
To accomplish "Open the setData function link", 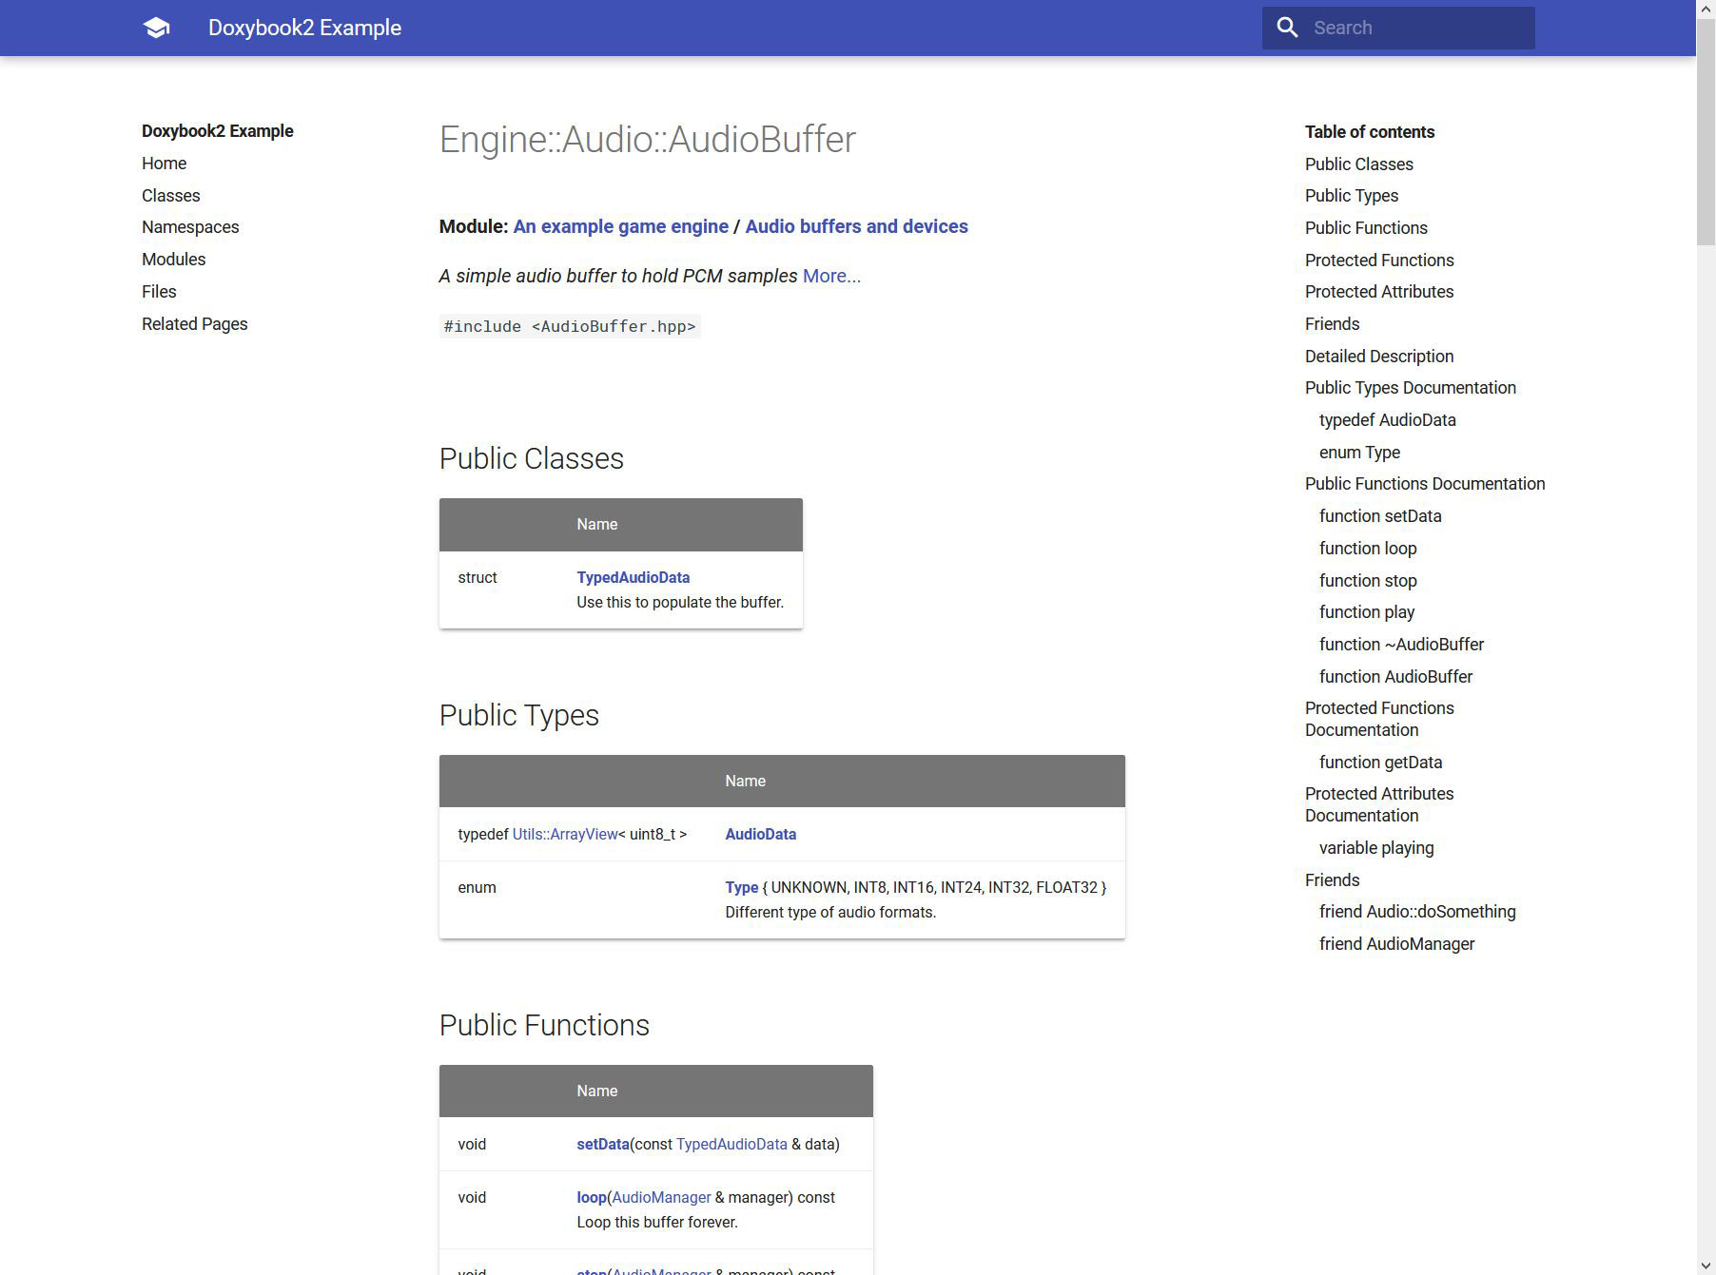I will pyautogui.click(x=603, y=1144).
